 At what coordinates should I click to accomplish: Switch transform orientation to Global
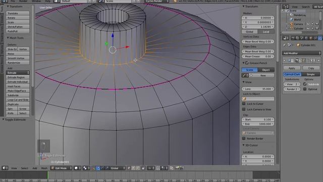249,31
